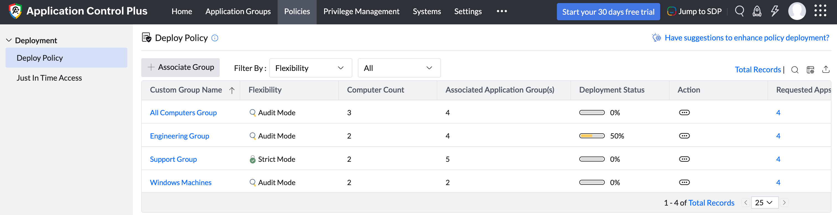
Task: Open action menu for Engineering Group
Action: [684, 136]
